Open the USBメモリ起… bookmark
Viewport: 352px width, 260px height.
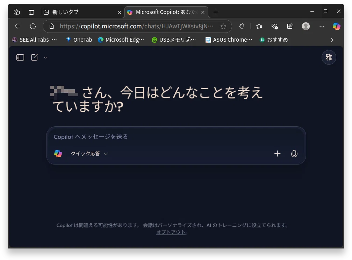(174, 40)
